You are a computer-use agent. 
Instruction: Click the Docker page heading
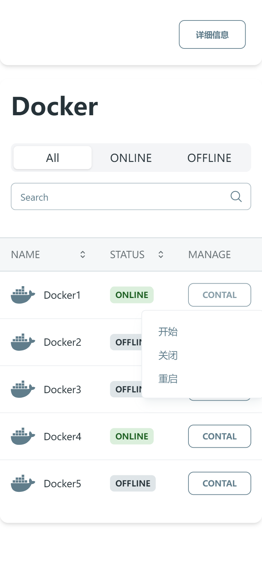(x=55, y=106)
